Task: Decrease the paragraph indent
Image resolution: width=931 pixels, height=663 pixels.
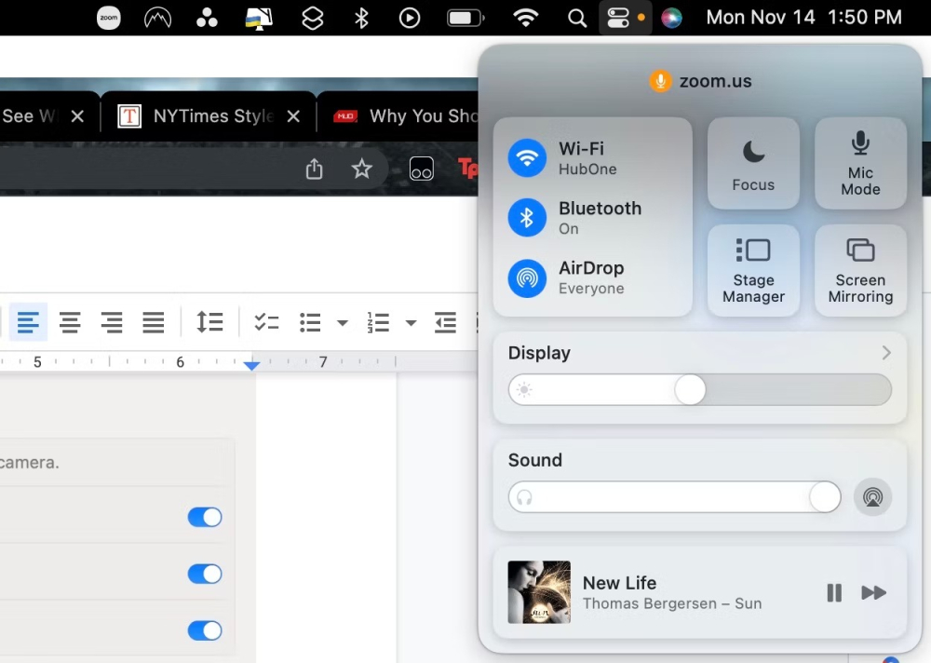Action: click(444, 322)
